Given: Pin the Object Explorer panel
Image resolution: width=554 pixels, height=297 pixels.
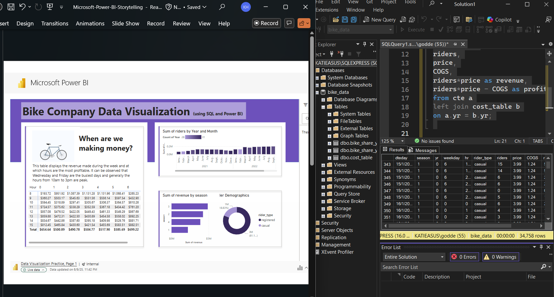Looking at the screenshot, I should click(x=365, y=44).
